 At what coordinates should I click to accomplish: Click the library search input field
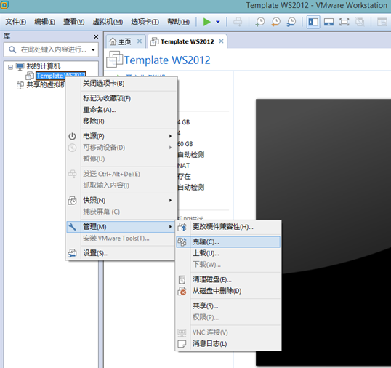click(x=52, y=49)
